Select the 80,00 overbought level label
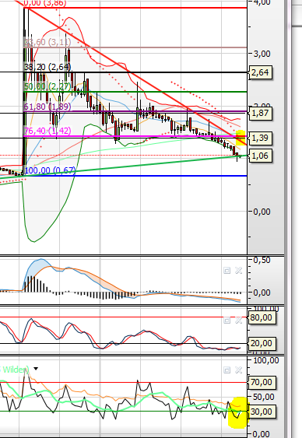 pyautogui.click(x=262, y=317)
